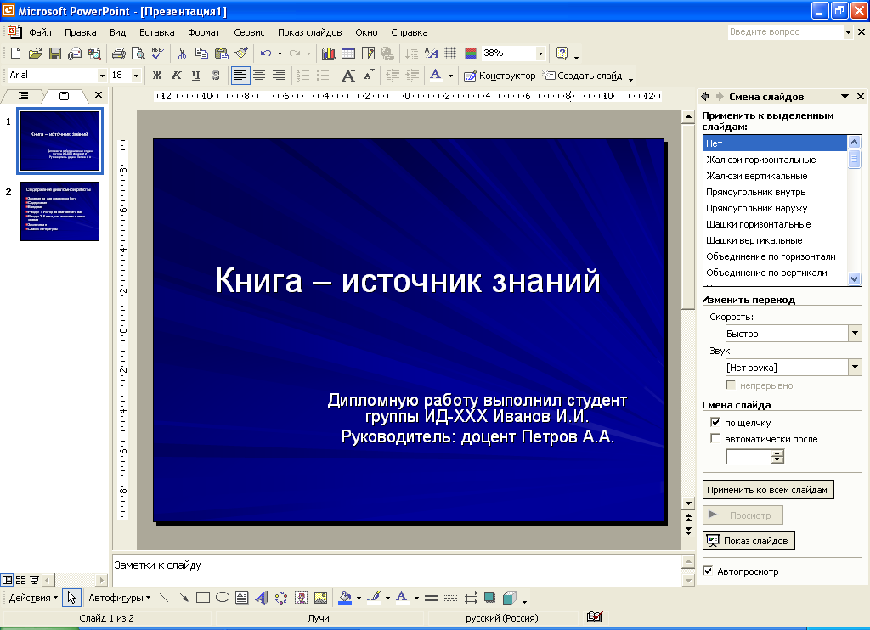Align text to the right
Viewport: 870px width, 630px height.
279,75
